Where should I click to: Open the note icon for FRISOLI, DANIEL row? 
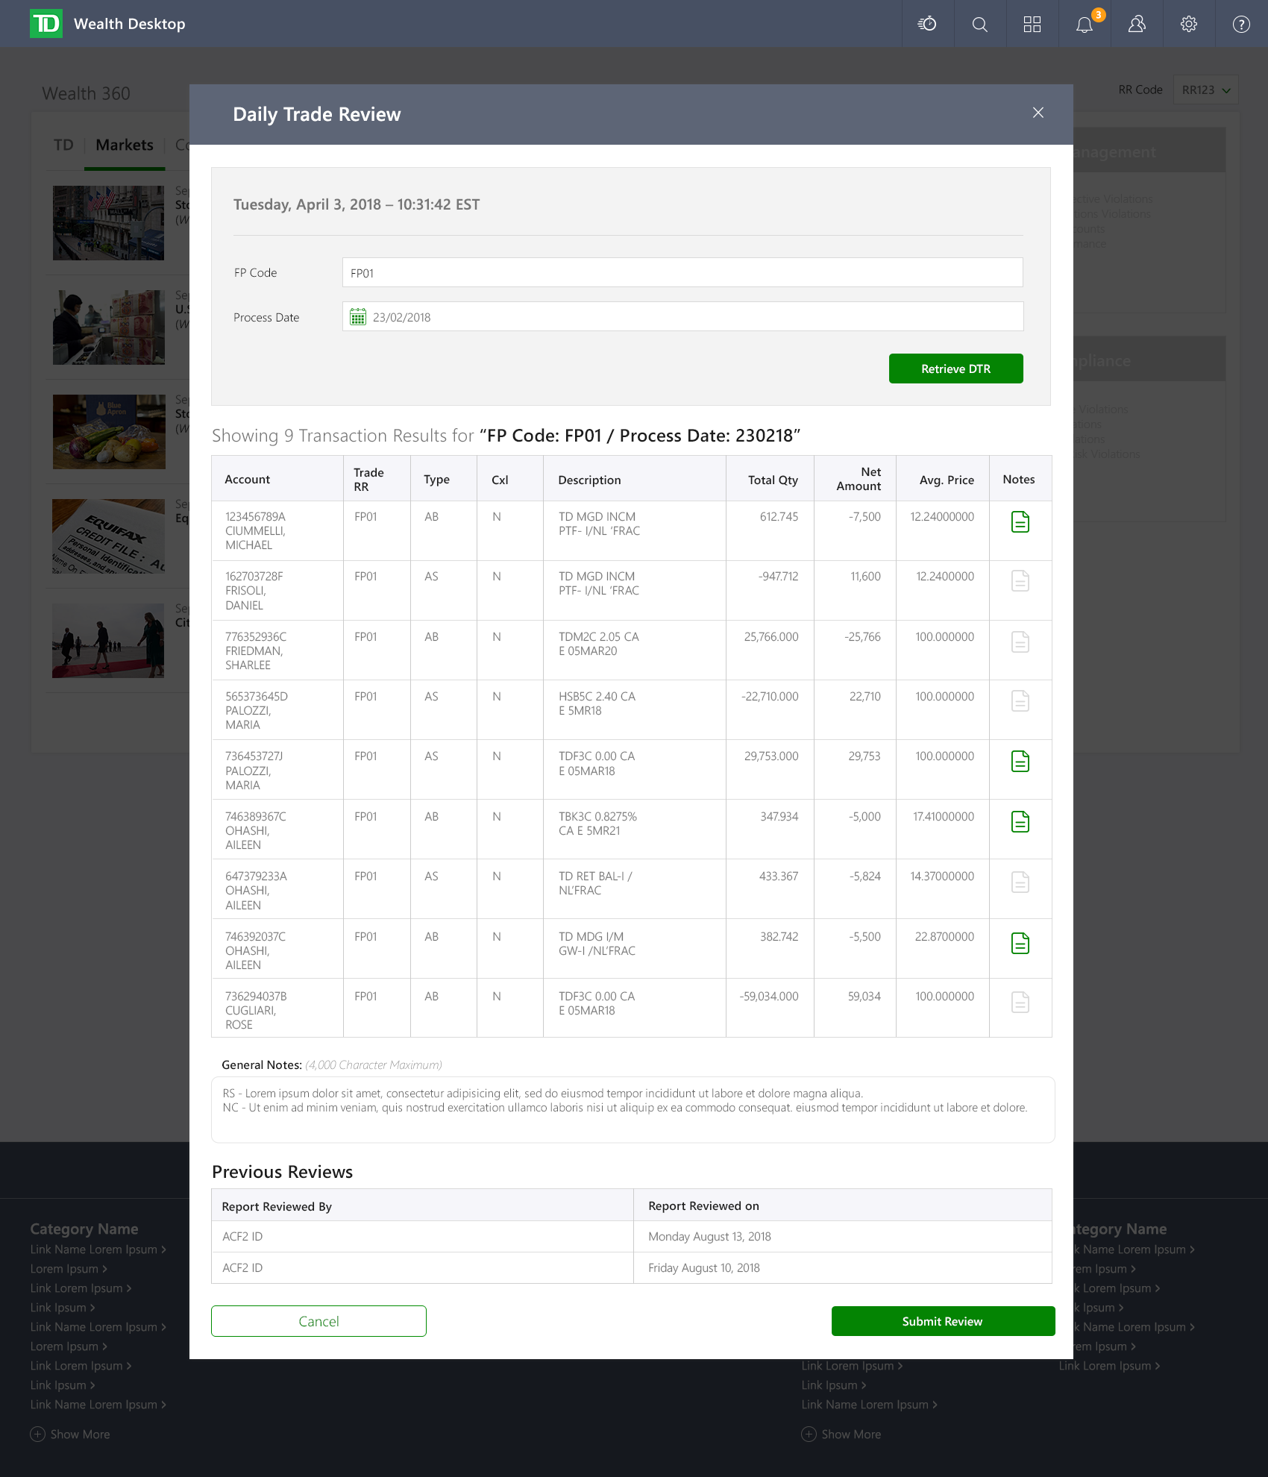pyautogui.click(x=1020, y=581)
